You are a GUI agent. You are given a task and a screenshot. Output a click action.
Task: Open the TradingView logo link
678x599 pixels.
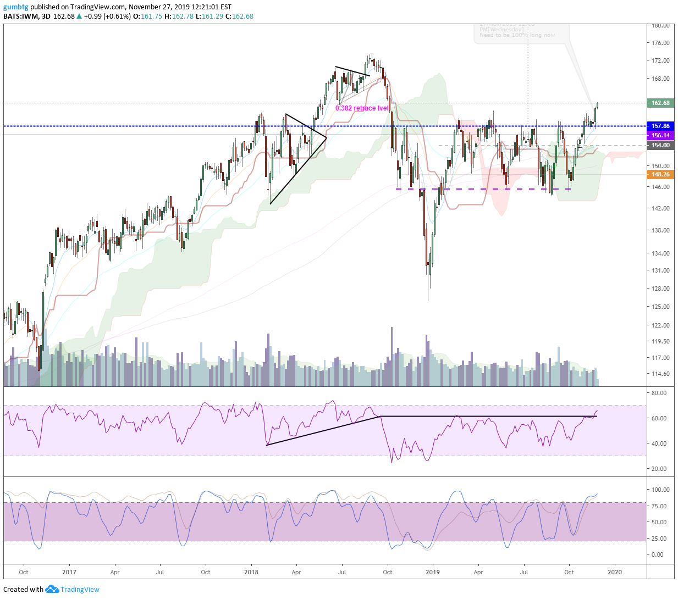[73, 589]
